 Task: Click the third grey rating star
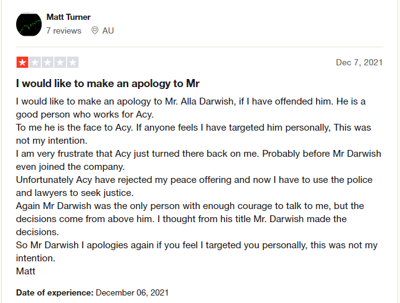point(47,62)
